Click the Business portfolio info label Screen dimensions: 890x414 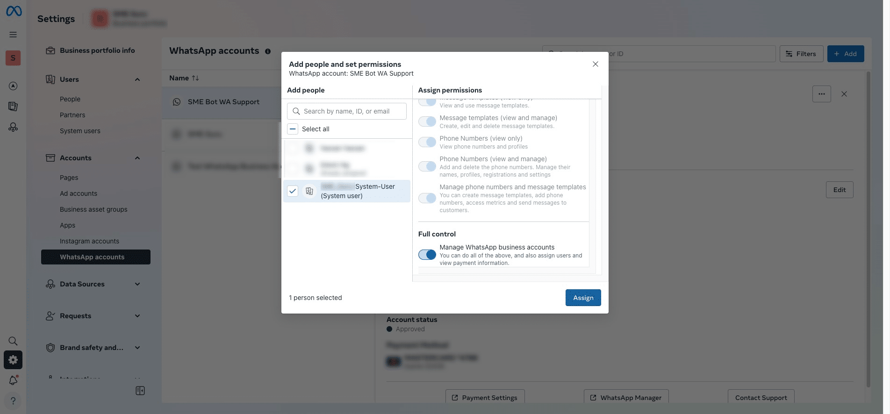click(97, 50)
